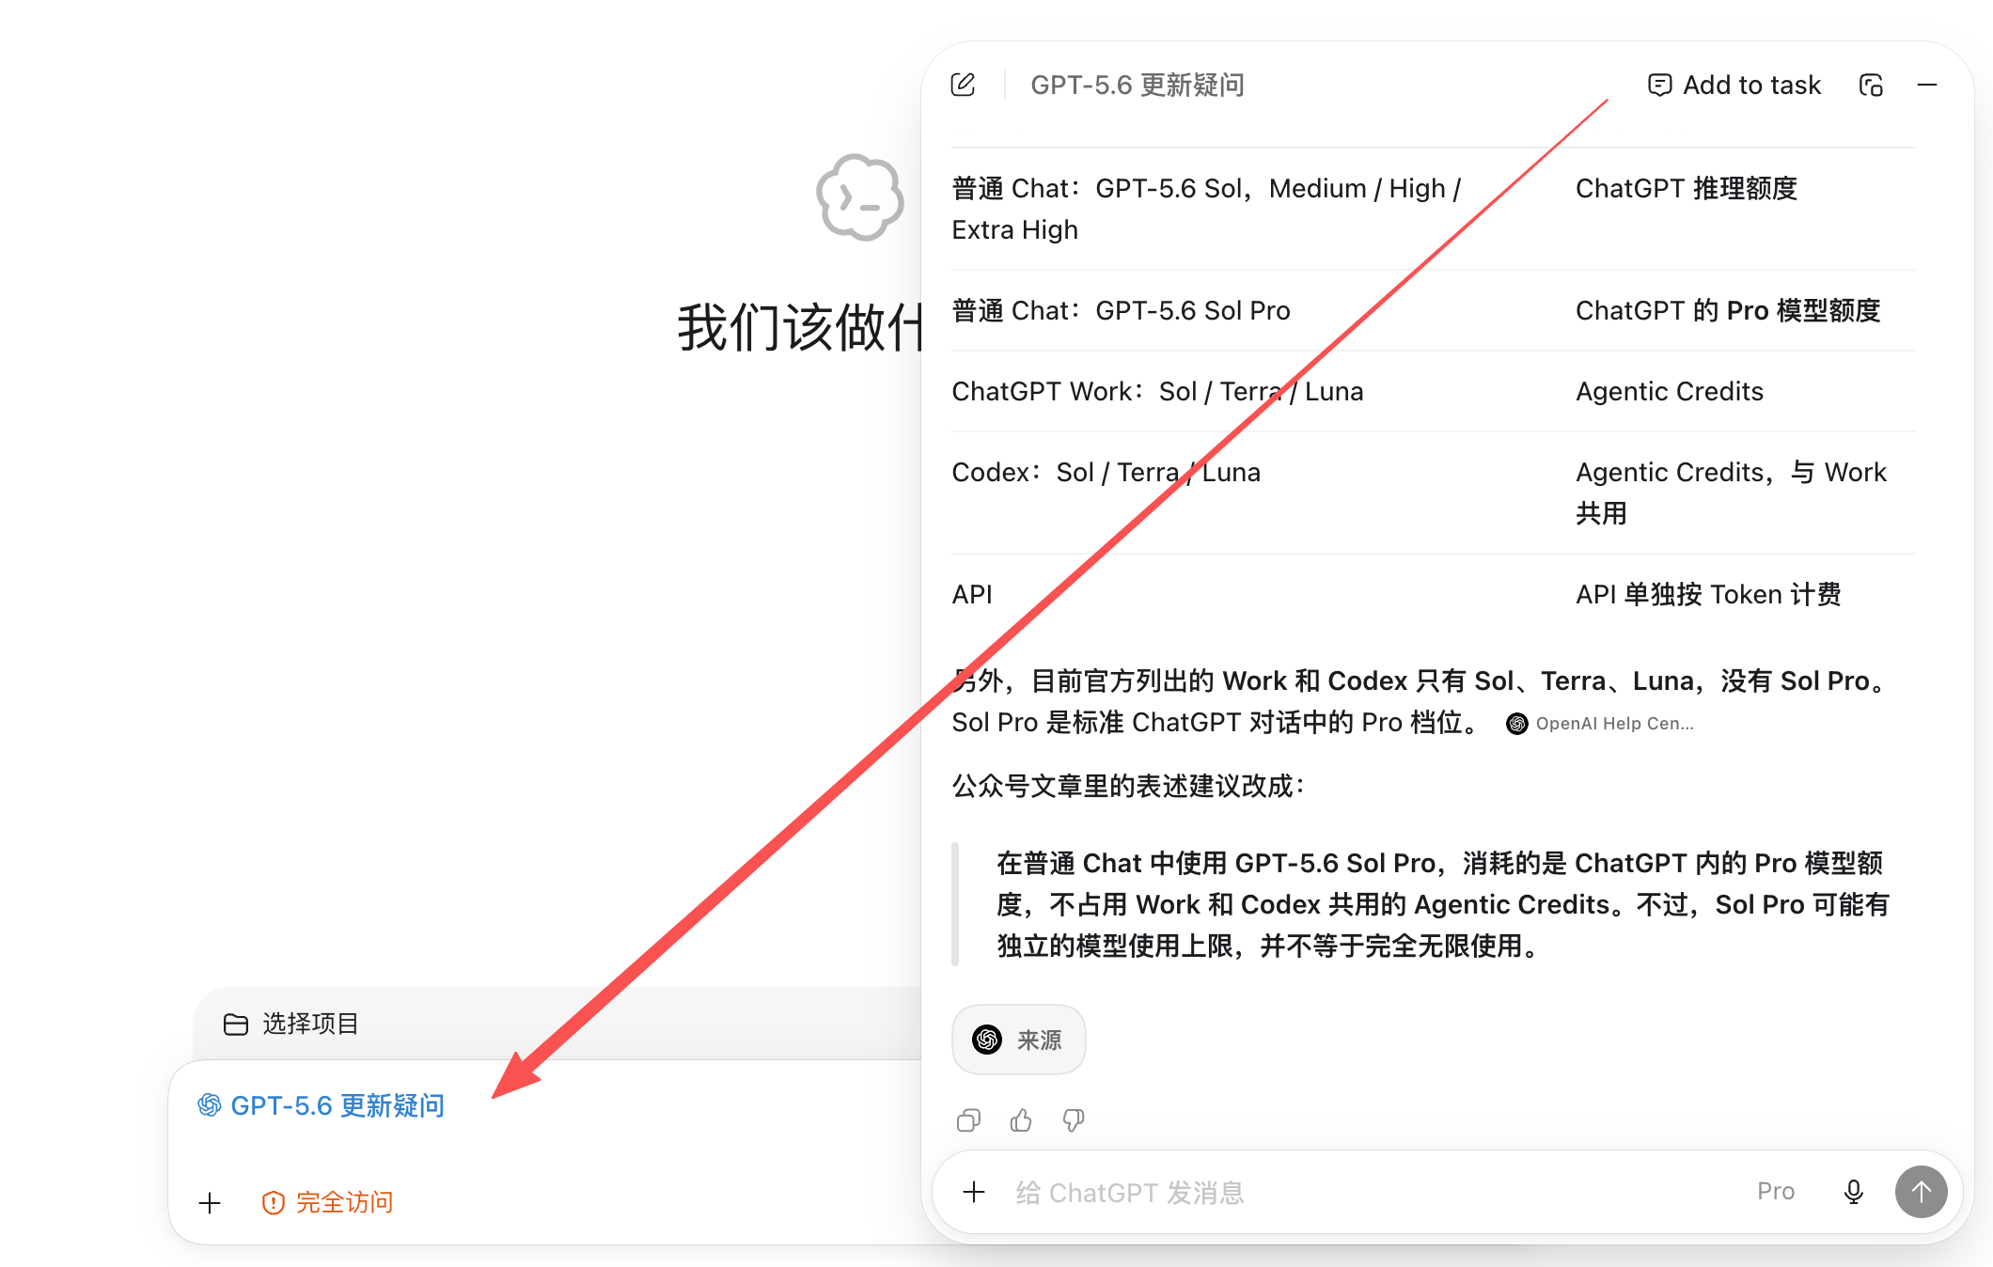Minimize the chat panel

point(1927,85)
